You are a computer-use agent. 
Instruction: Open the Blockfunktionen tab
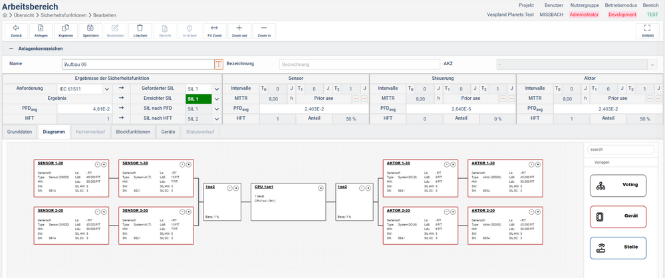click(133, 132)
